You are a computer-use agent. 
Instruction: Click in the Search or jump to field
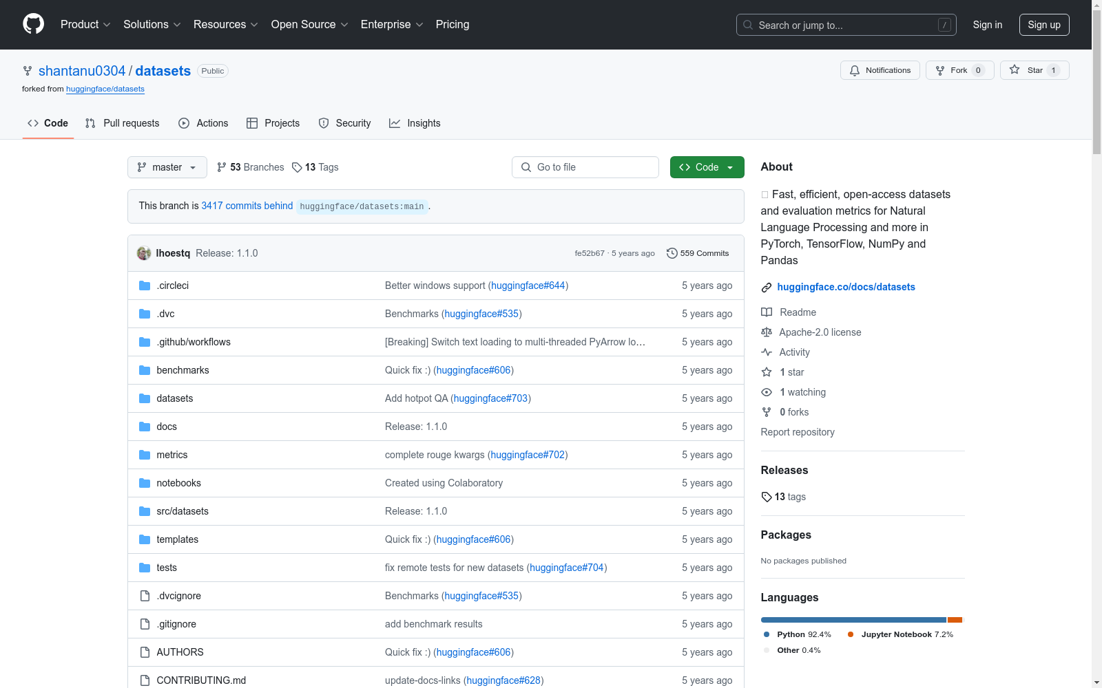(846, 25)
